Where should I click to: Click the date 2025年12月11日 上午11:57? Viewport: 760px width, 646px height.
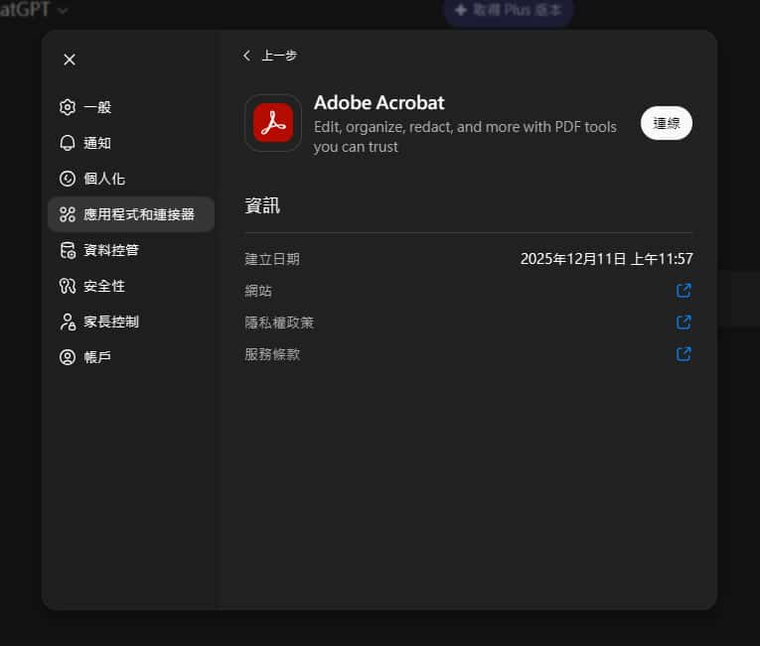pos(606,259)
